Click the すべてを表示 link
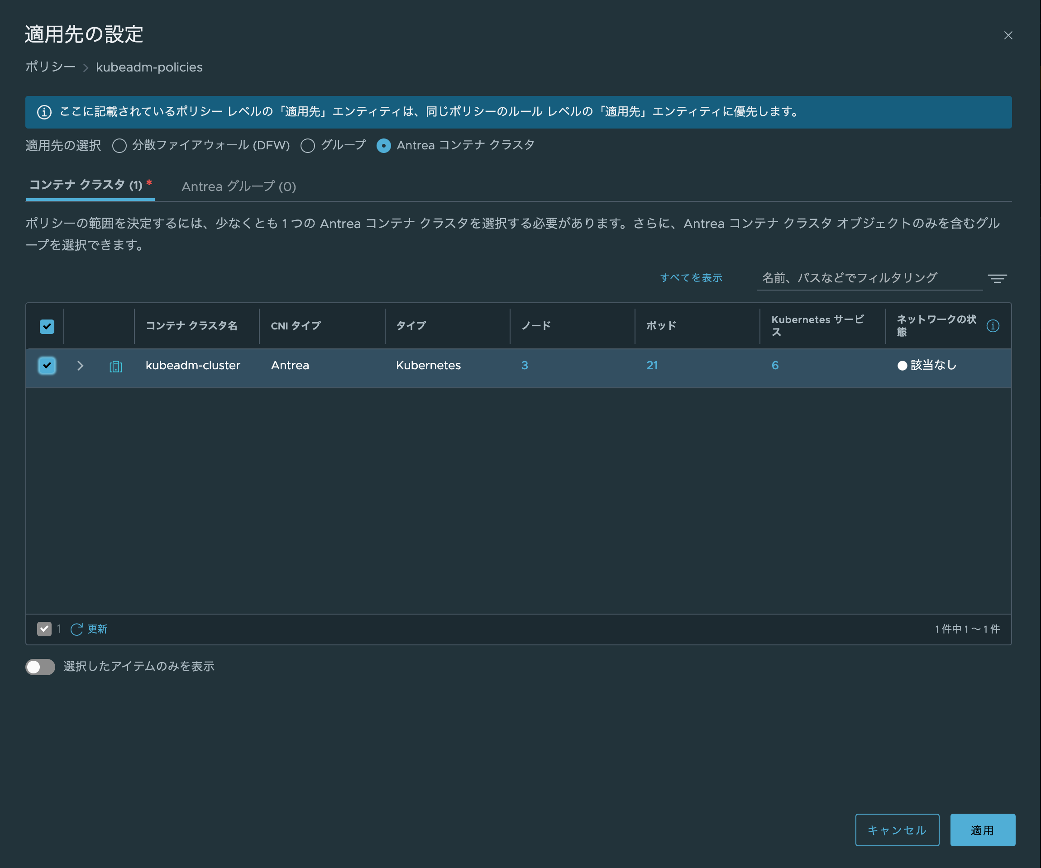 click(x=691, y=277)
